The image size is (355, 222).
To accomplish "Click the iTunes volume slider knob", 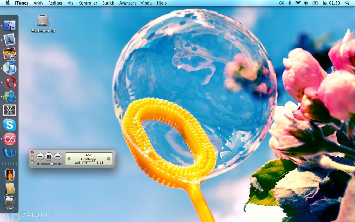I will [x=51, y=164].
